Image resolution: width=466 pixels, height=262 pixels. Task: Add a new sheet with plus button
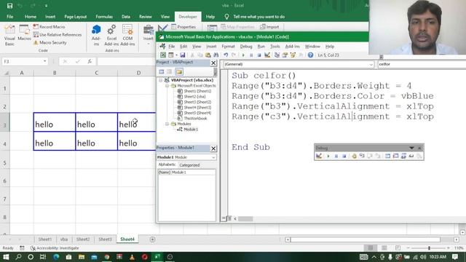click(x=152, y=239)
